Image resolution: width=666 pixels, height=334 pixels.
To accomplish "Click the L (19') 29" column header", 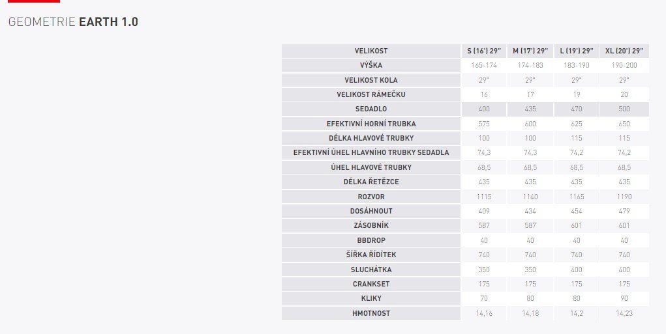I will (577, 51).
